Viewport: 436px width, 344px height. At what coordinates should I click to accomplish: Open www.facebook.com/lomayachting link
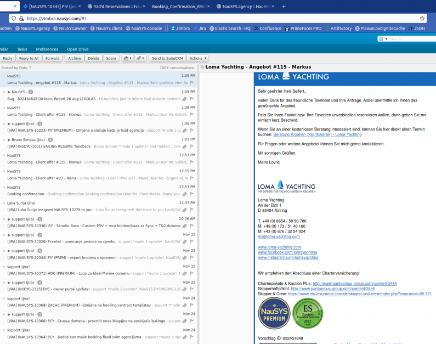click(287, 252)
